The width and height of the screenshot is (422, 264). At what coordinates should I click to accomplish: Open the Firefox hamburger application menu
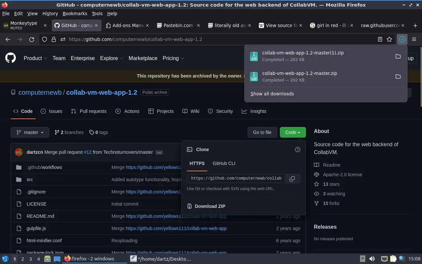coord(414,39)
